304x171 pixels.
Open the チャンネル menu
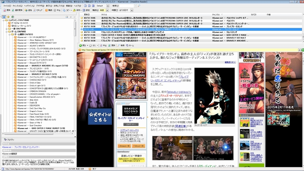17,6
